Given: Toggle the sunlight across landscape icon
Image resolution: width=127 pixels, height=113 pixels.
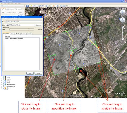Looking at the screenshot, I should (x=49, y=6).
